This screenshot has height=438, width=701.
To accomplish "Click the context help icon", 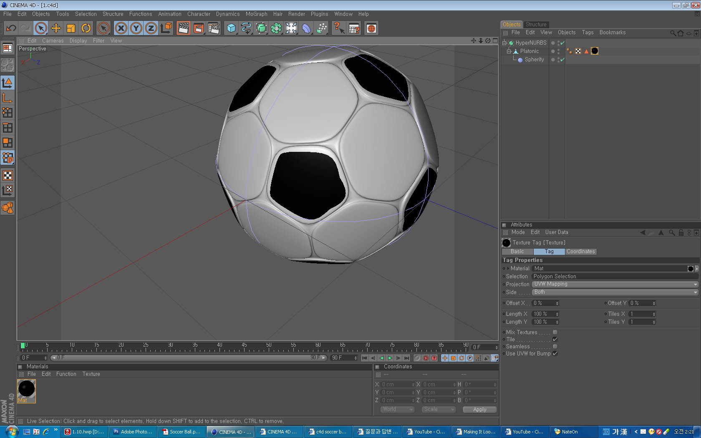I will coord(339,28).
